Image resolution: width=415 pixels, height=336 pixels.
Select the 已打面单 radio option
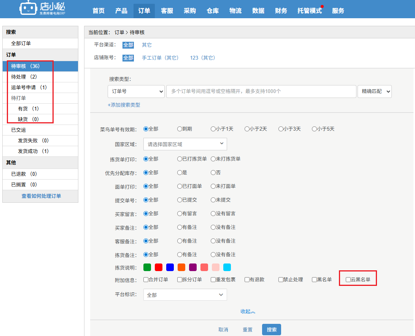[180, 186]
